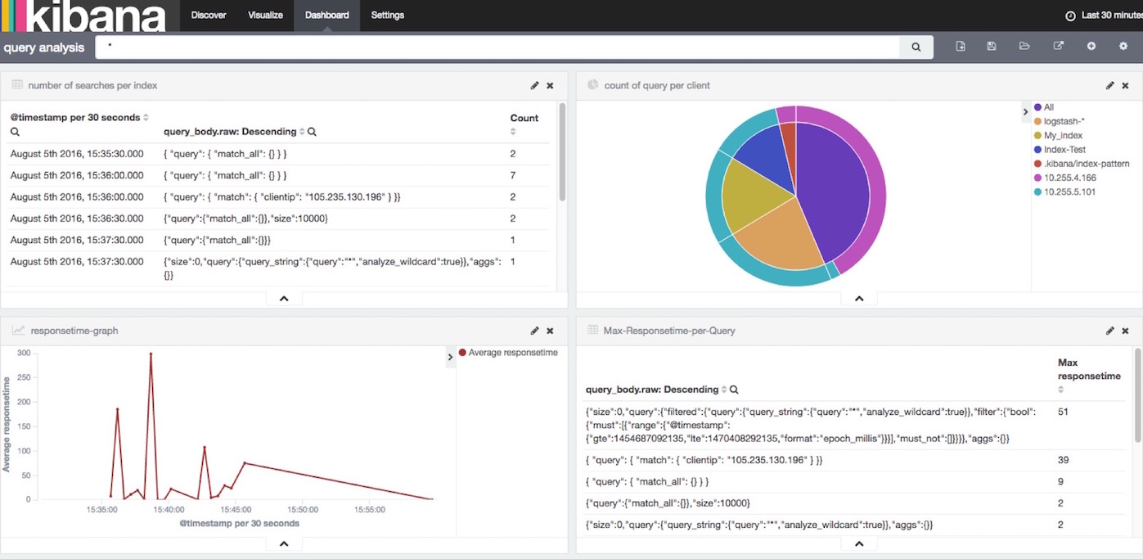Click the Save Dashboard floppy icon

point(992,47)
